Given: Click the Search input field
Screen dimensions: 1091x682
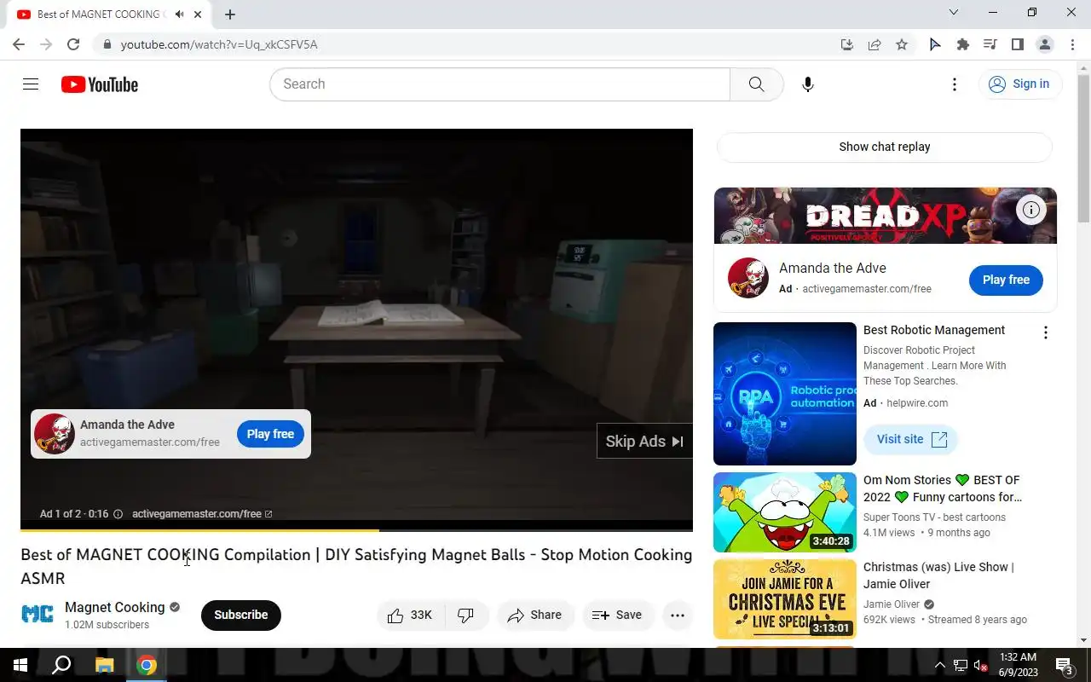Looking at the screenshot, I should [x=500, y=84].
